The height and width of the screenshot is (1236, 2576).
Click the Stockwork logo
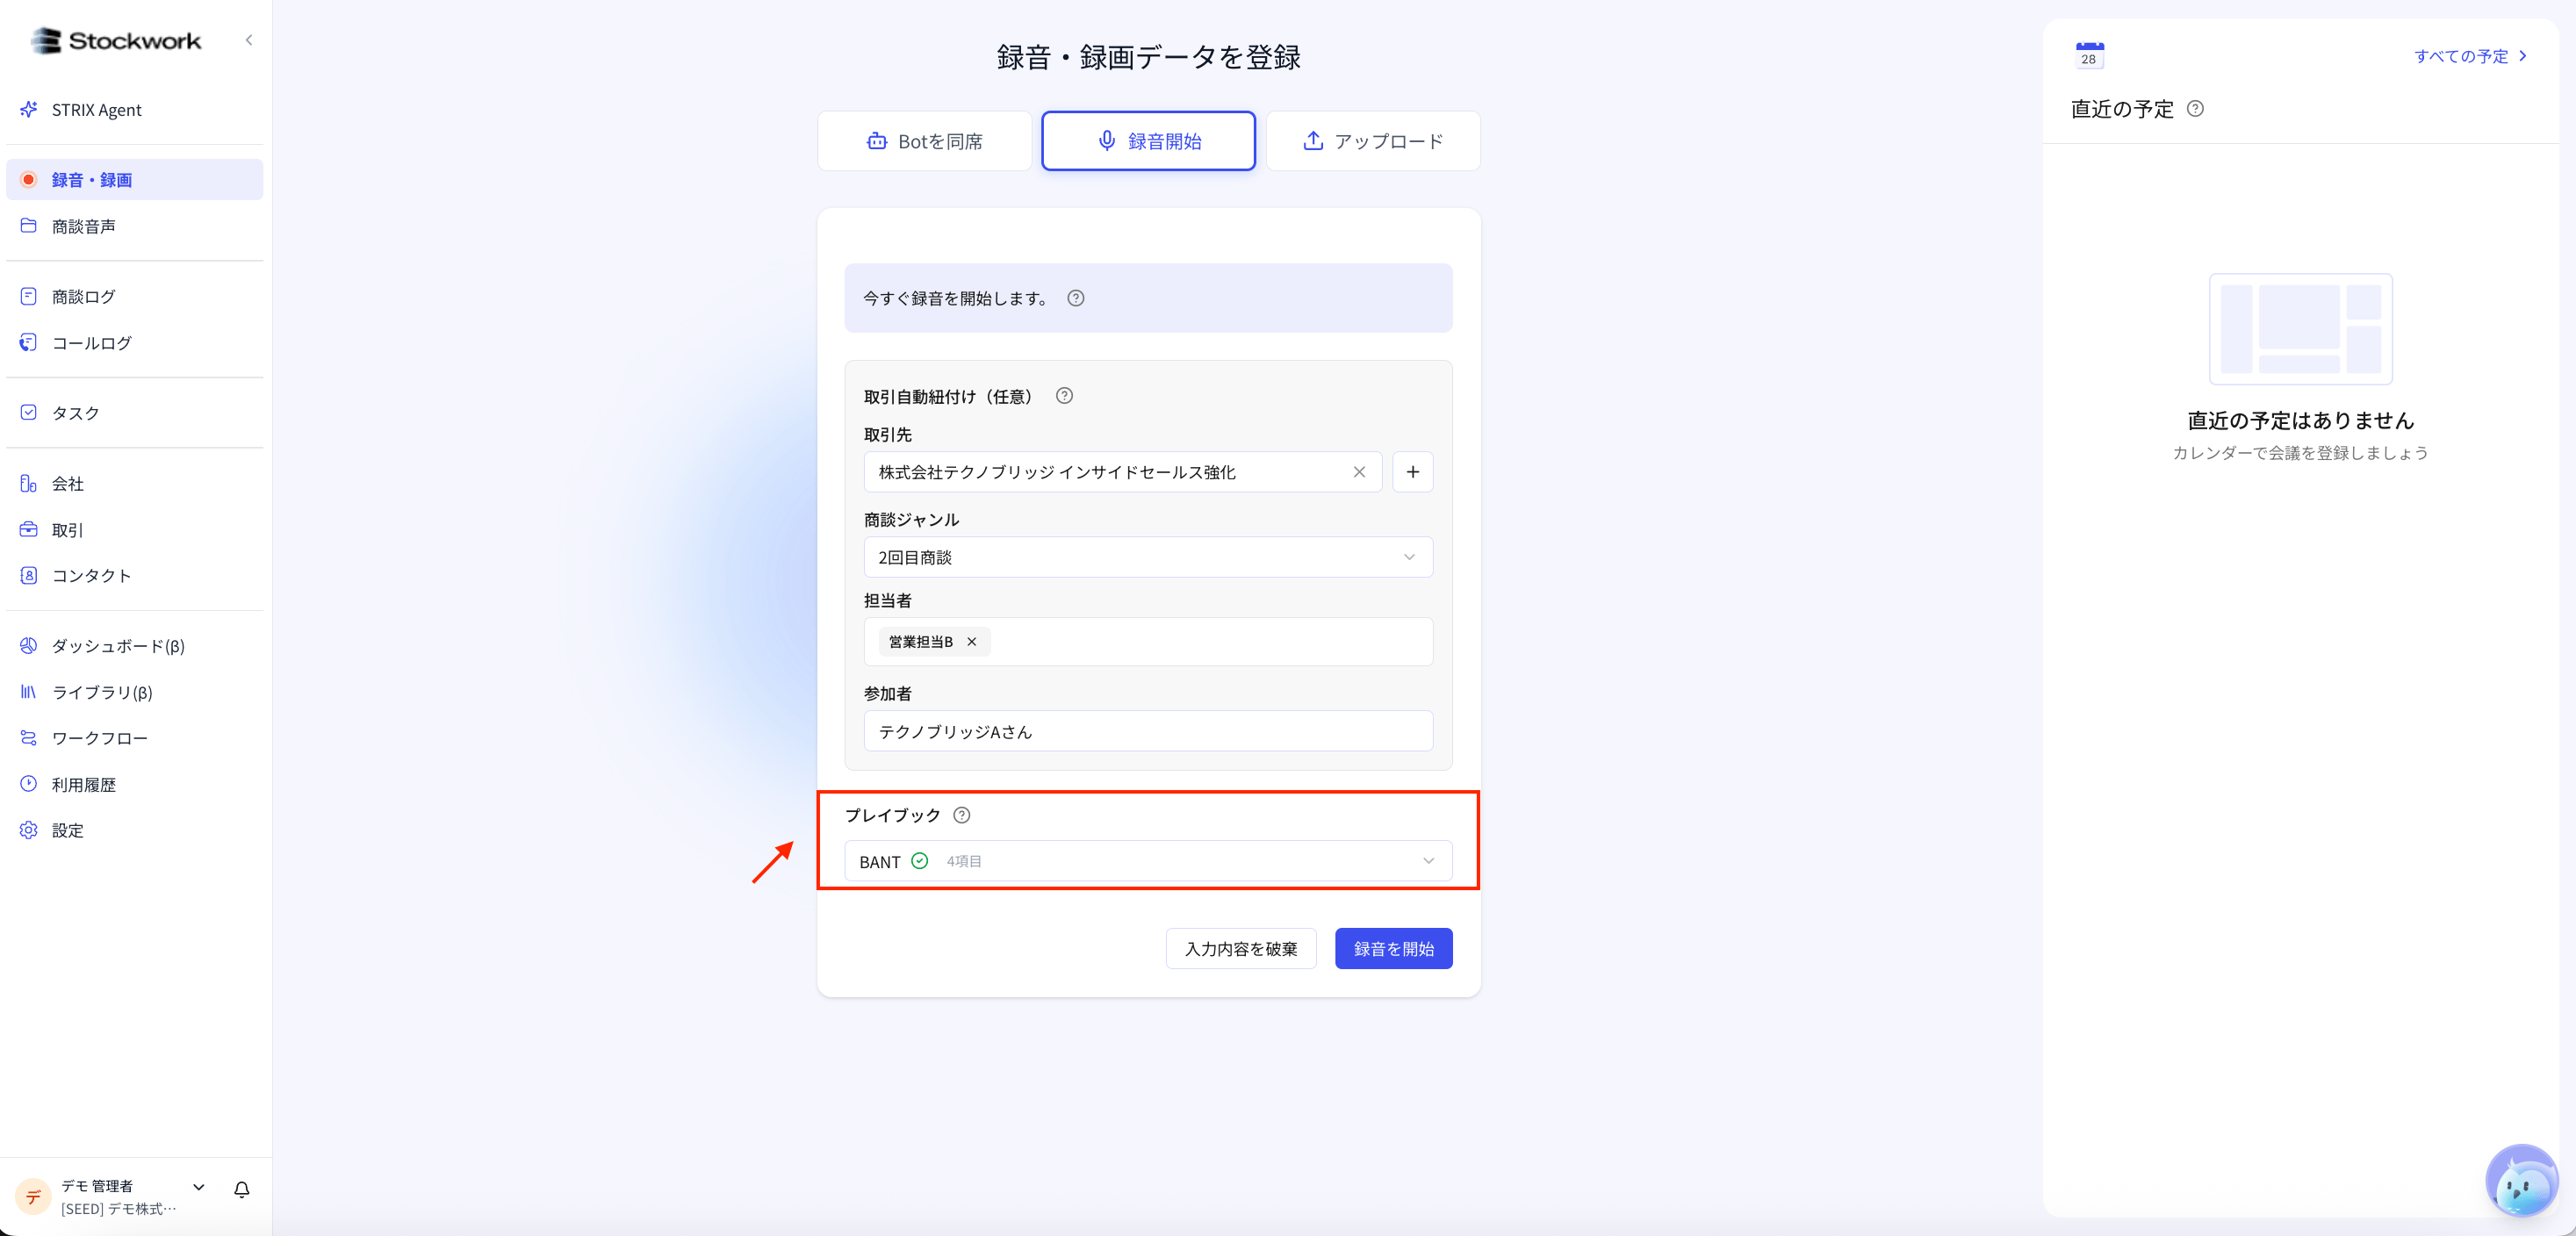[x=116, y=41]
